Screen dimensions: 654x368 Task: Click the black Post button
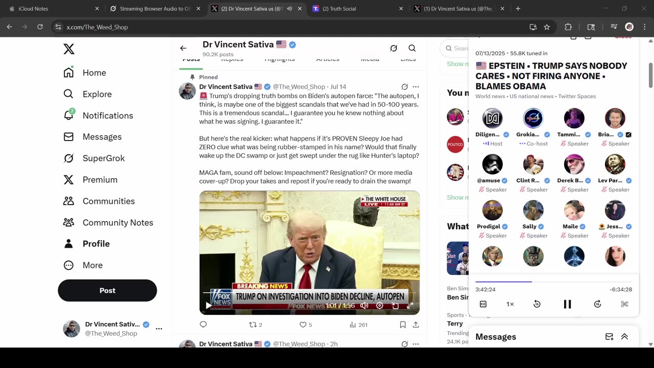(107, 290)
